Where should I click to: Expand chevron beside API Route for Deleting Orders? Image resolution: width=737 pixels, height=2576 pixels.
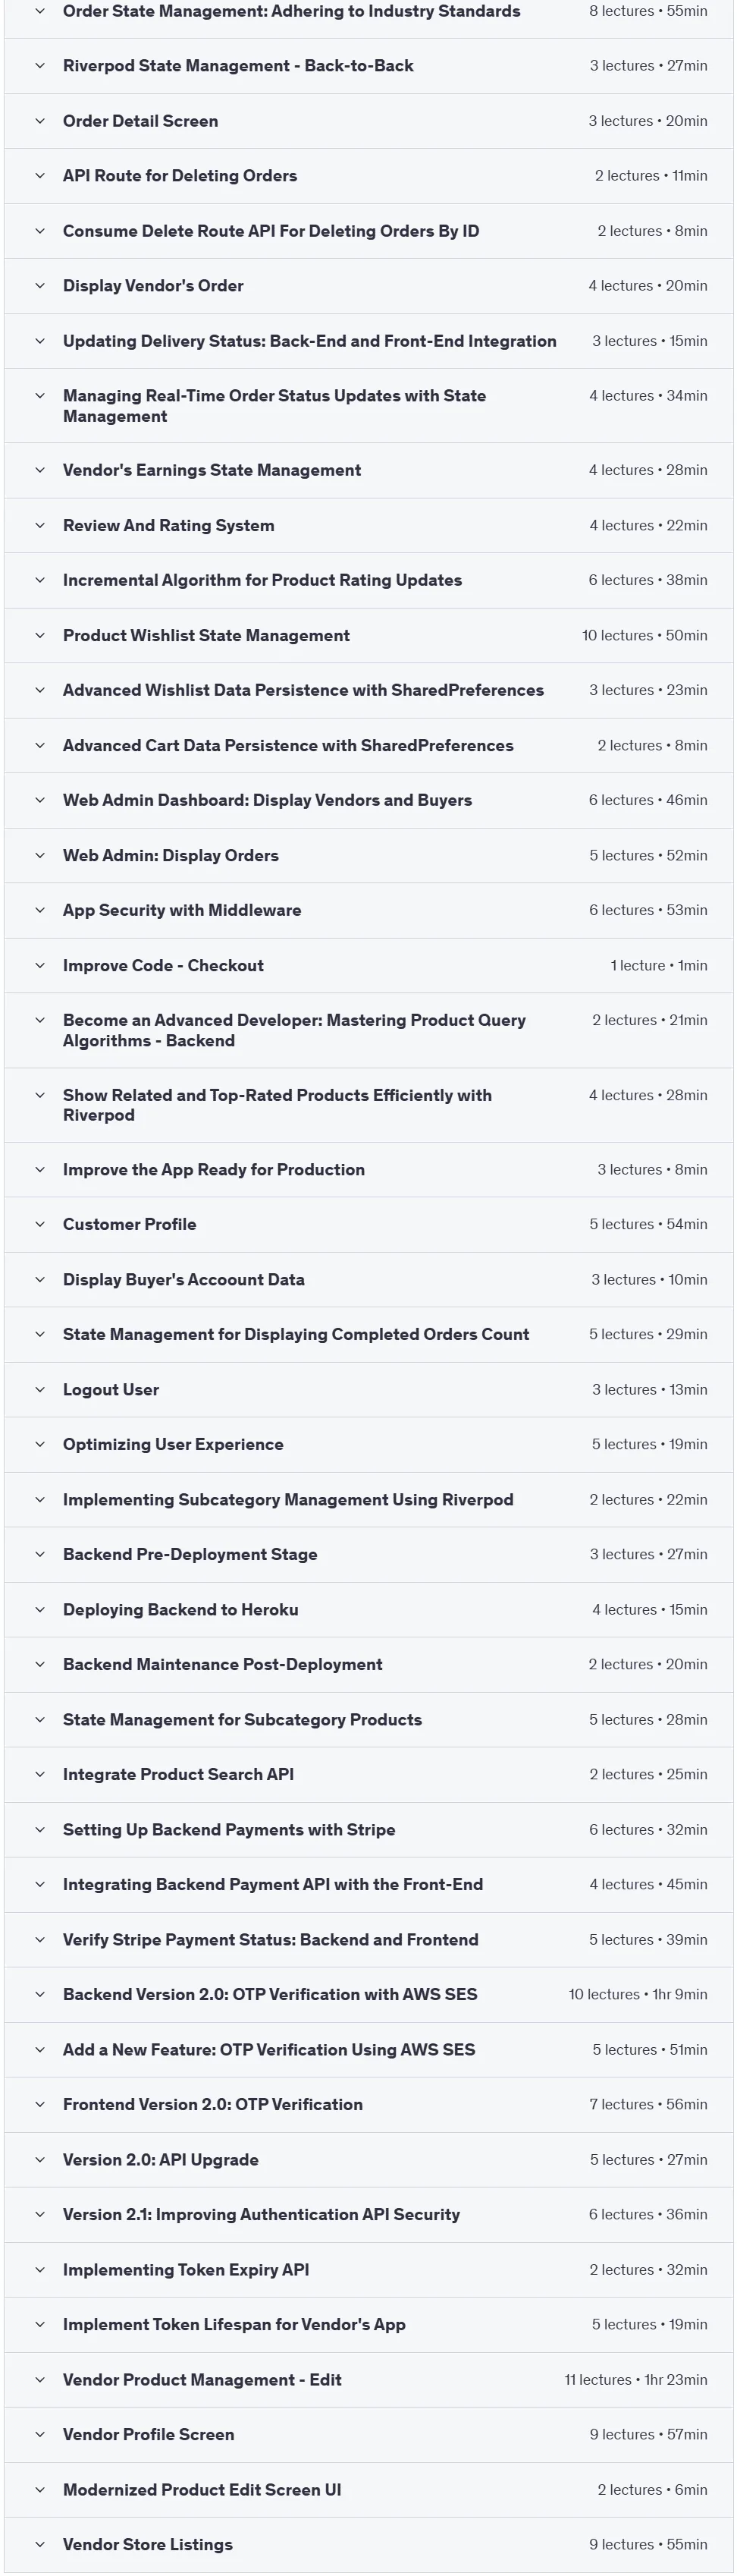click(40, 176)
